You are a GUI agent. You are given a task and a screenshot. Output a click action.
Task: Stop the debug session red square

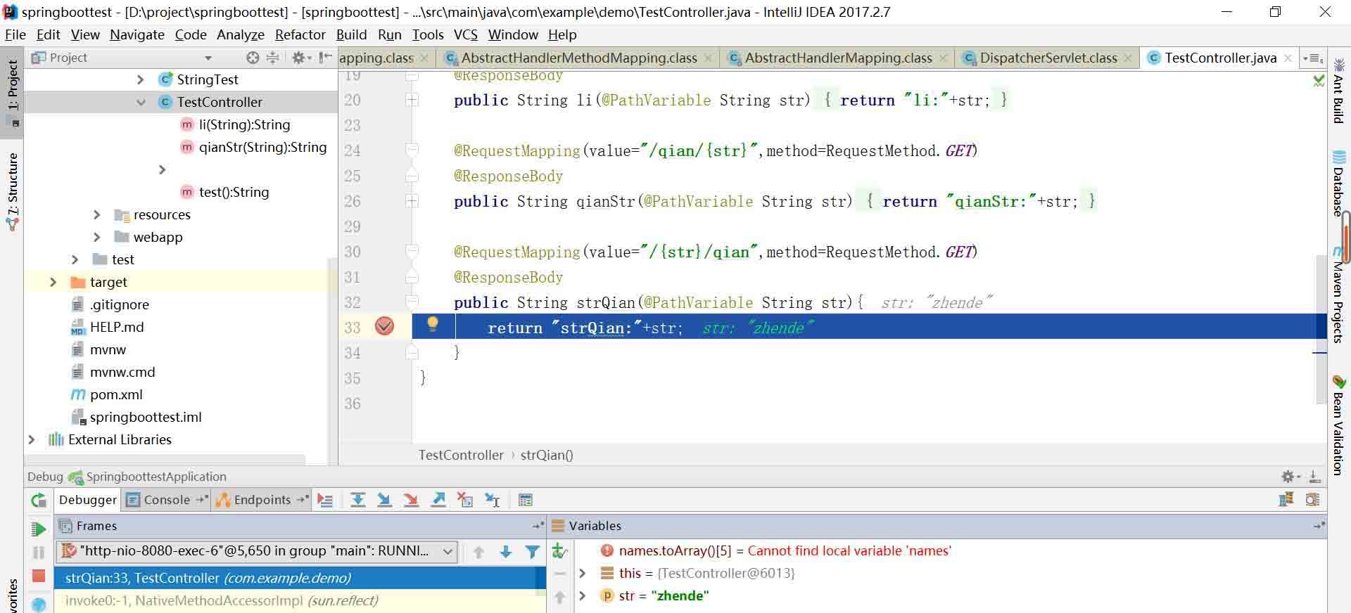pyautogui.click(x=39, y=576)
